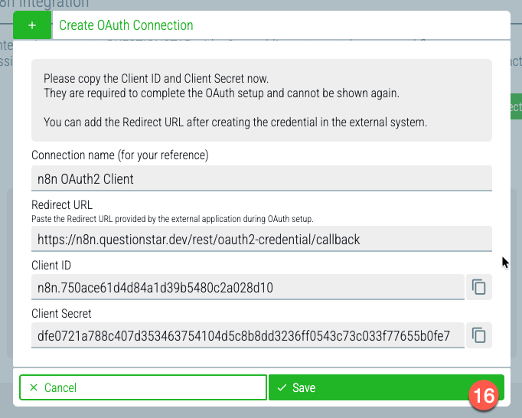522x418 pixels.
Task: Click the 'Client ID' label
Action: 51,266
